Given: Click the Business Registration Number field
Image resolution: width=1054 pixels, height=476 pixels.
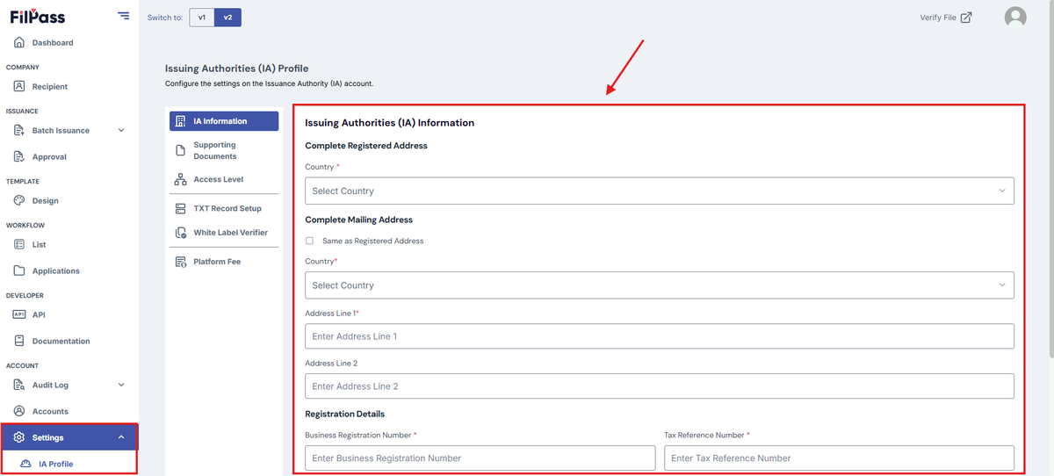Looking at the screenshot, I should 480,458.
